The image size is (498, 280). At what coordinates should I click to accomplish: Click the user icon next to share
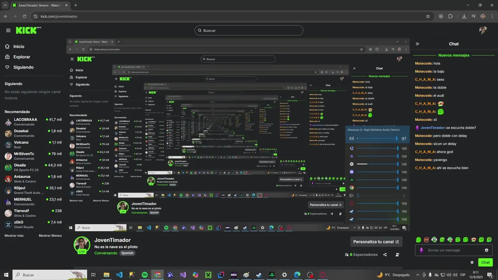(x=397, y=255)
